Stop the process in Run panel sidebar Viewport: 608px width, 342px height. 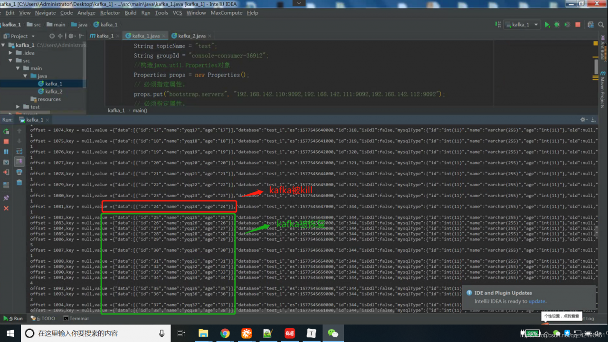tap(6, 142)
